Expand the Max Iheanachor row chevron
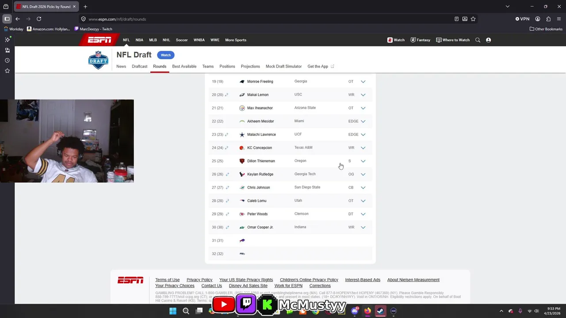Viewport: 566px width, 318px height. coord(363,108)
